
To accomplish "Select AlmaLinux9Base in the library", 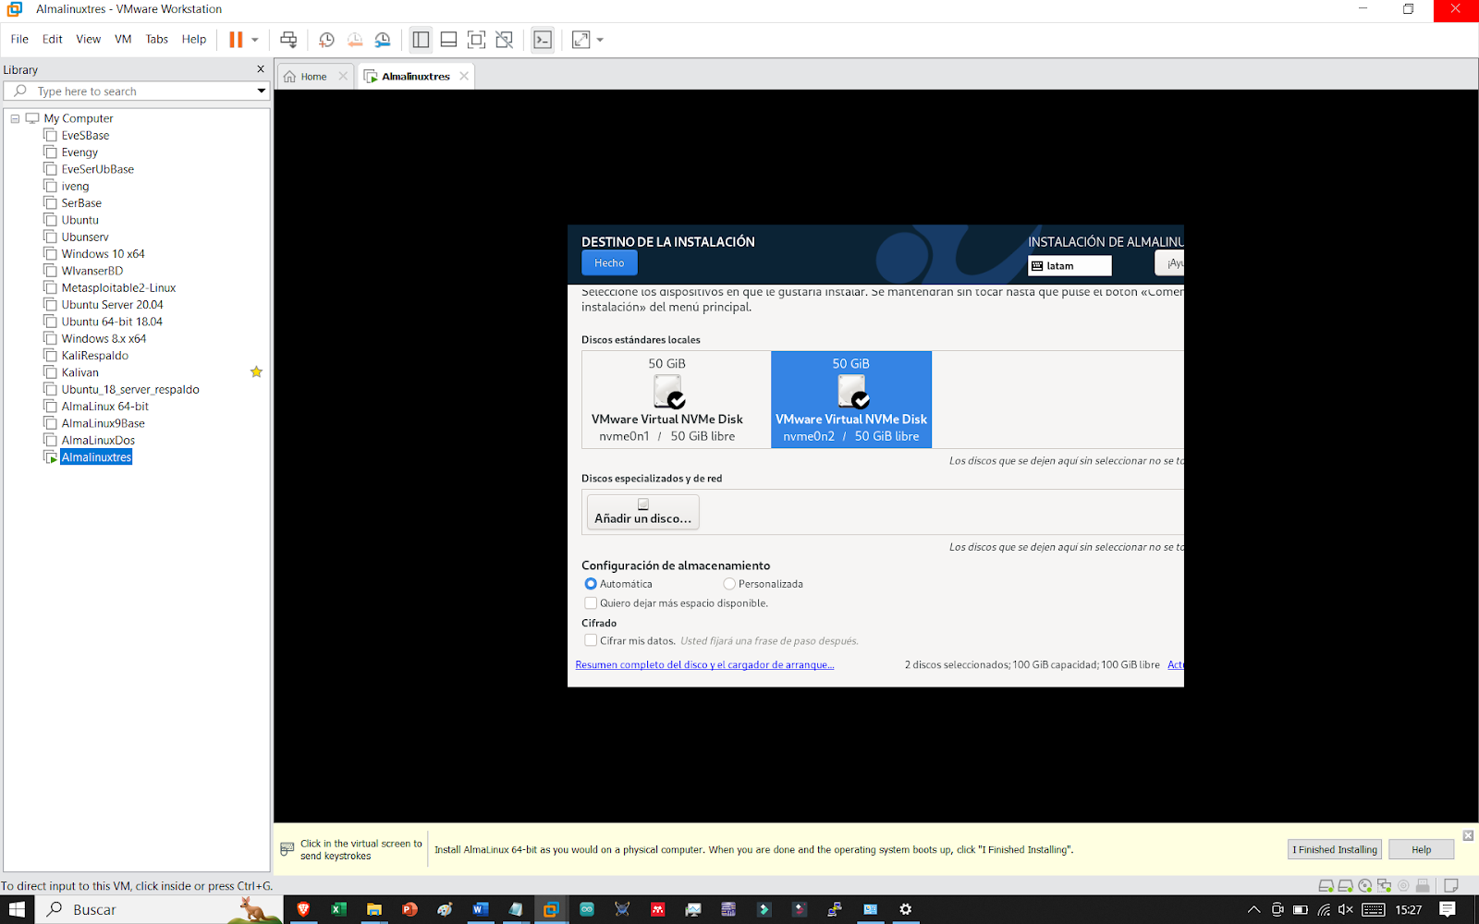I will pyautogui.click(x=103, y=423).
